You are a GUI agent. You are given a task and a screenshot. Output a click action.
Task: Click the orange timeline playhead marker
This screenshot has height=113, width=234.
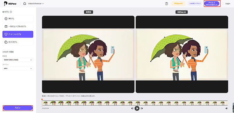click(x=42, y=100)
